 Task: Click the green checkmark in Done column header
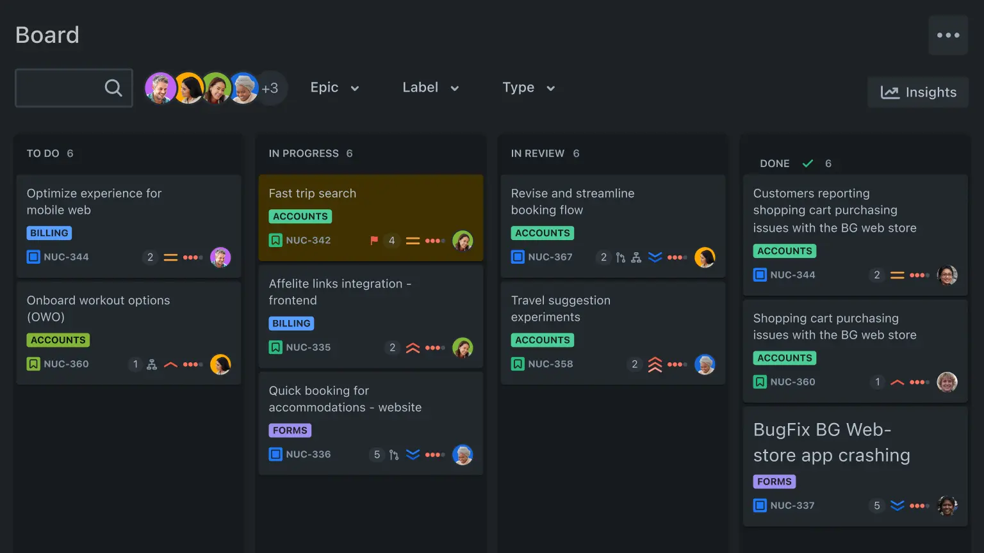click(808, 163)
